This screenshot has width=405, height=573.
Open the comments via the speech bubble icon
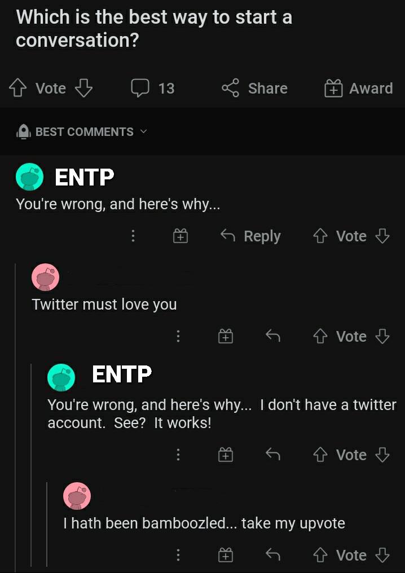click(138, 88)
